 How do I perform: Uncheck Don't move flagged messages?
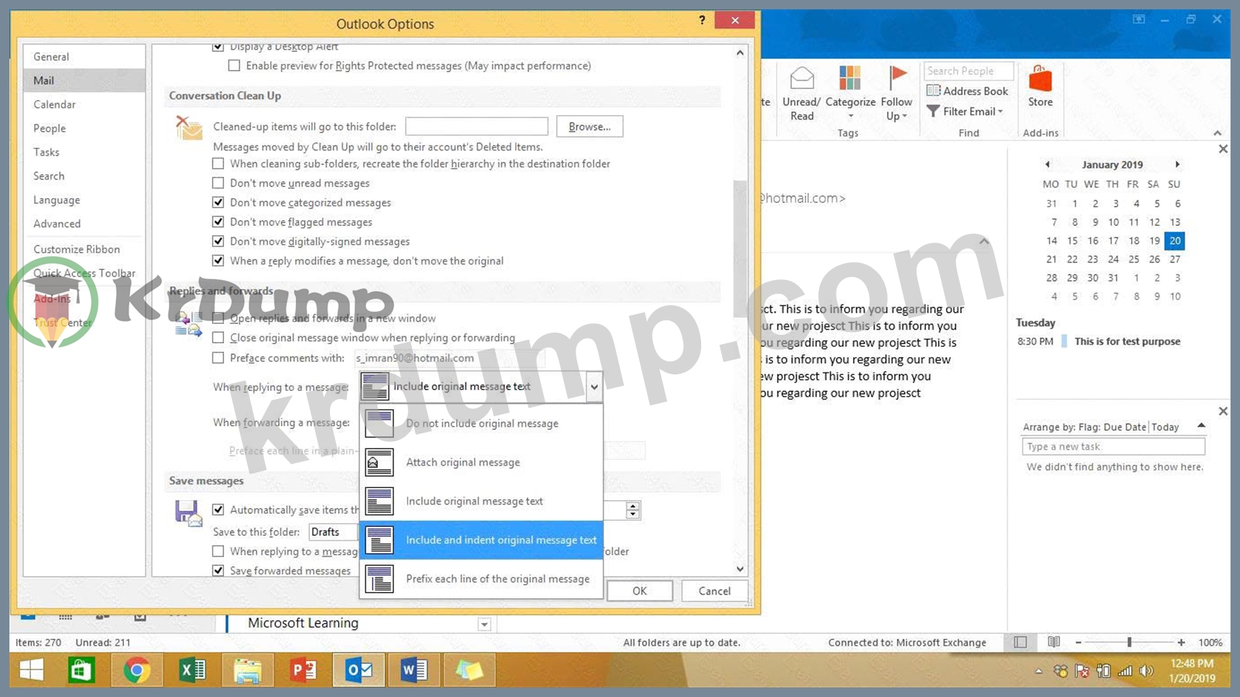pyautogui.click(x=218, y=222)
